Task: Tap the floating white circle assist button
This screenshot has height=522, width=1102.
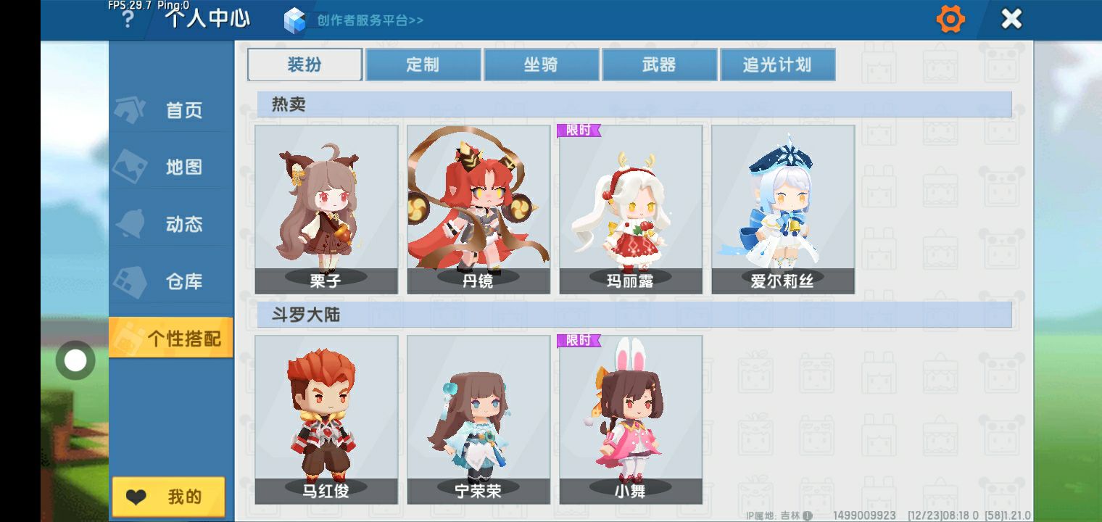Action: tap(75, 360)
